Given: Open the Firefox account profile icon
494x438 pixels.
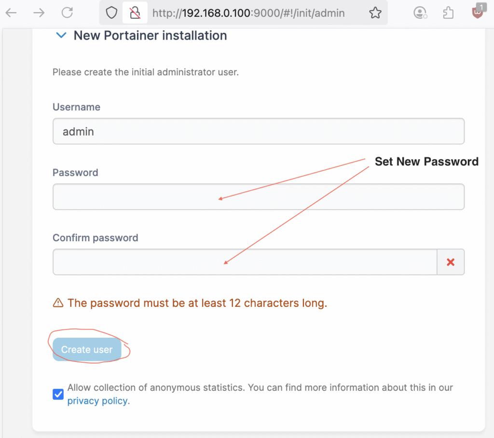Looking at the screenshot, I should pyautogui.click(x=420, y=13).
